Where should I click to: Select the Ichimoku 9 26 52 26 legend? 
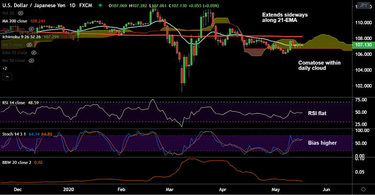[21, 37]
